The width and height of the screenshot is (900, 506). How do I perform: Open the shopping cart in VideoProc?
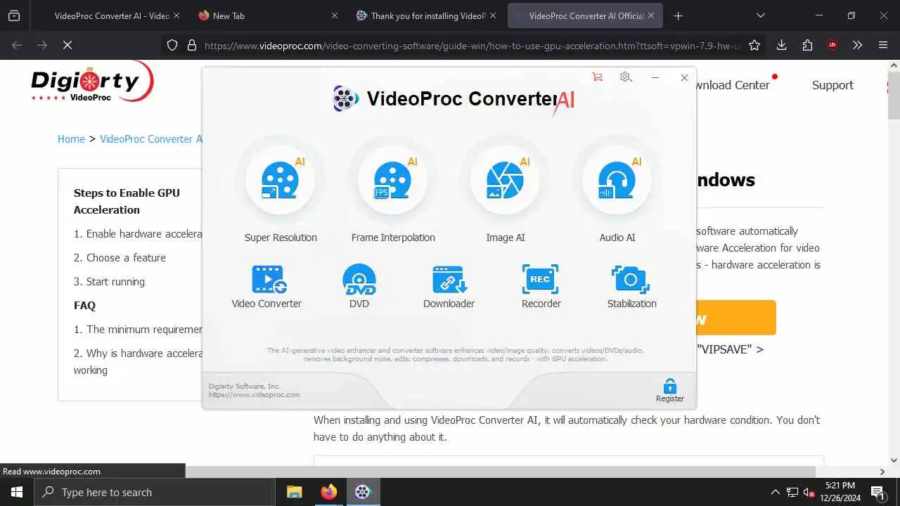(x=597, y=77)
